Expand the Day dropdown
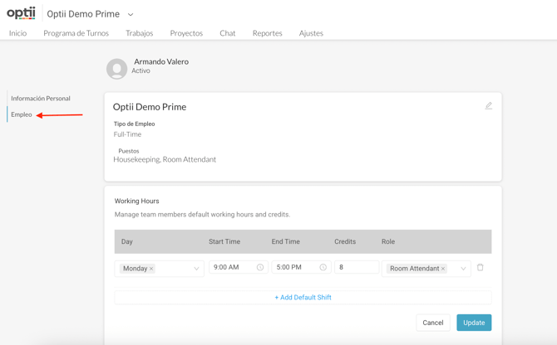Viewport: 557px width, 345px height. tap(196, 269)
